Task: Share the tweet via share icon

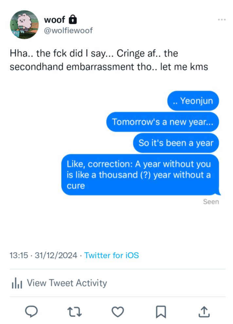Action: pos(204,312)
